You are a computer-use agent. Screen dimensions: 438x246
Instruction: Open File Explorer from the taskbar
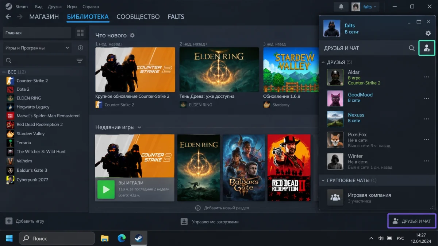coord(105,238)
